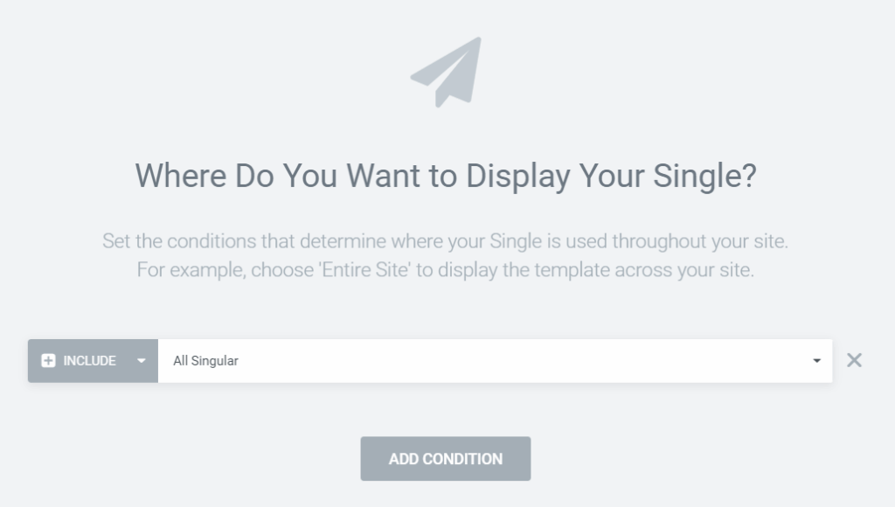Click the 'For example, choose' description line
Image resolution: width=895 pixels, height=507 pixels.
coord(445,270)
